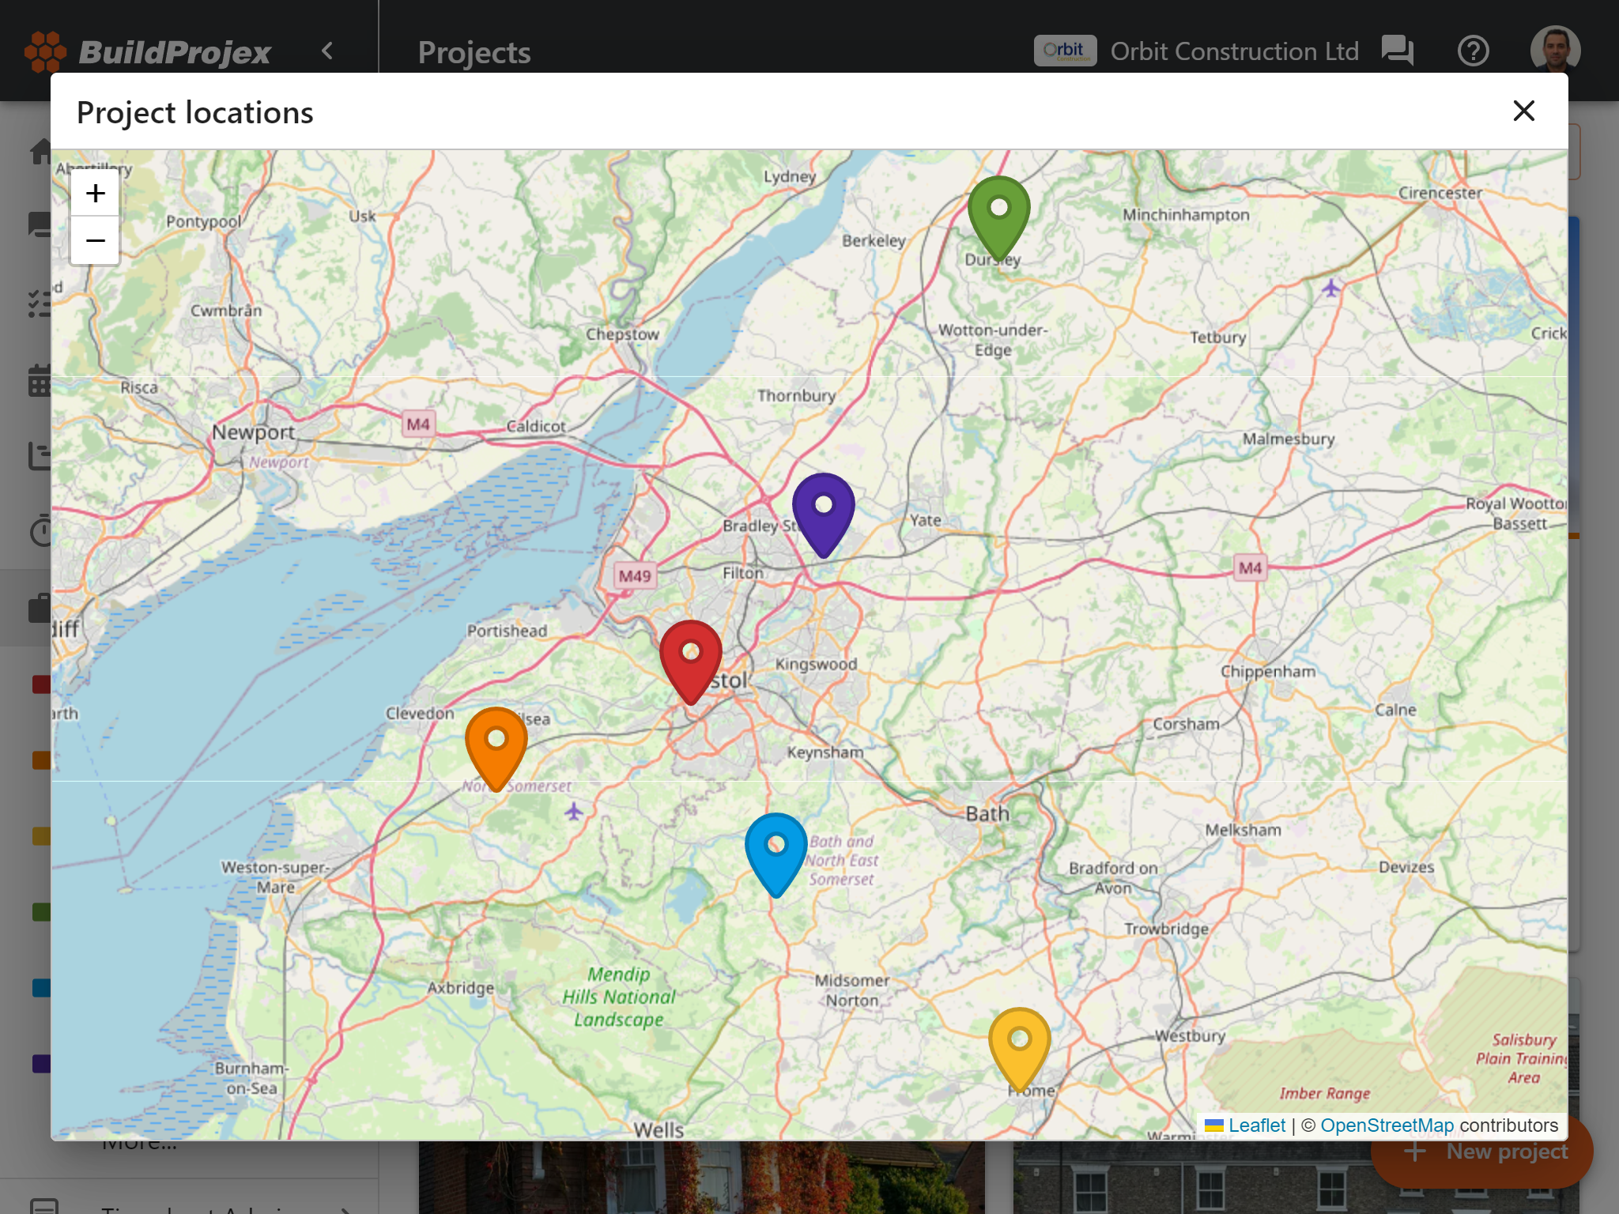Click the Orbit Construction Ltd company name
The height and width of the screenshot is (1214, 1619).
click(x=1234, y=51)
